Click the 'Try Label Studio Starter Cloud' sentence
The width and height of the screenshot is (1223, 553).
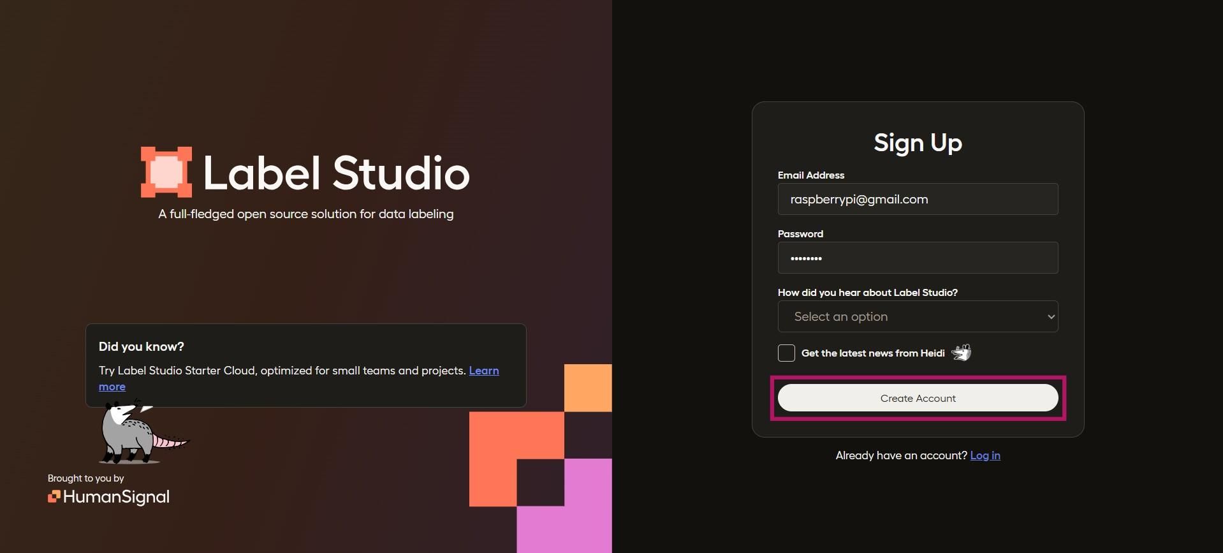click(x=282, y=371)
